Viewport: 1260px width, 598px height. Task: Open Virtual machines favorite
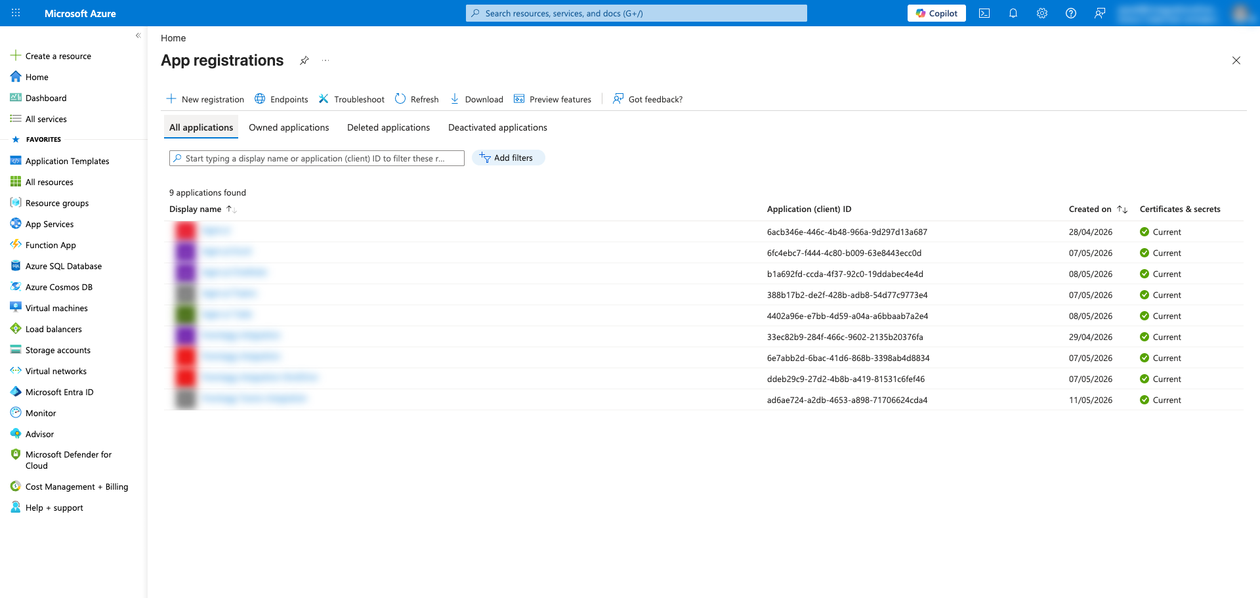[x=56, y=308]
